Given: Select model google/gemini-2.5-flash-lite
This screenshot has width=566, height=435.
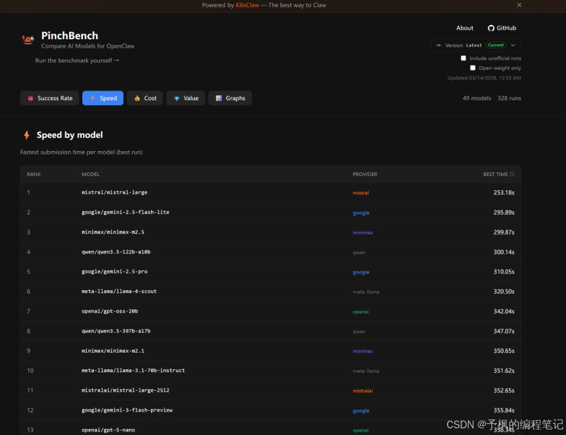Looking at the screenshot, I should pyautogui.click(x=125, y=212).
